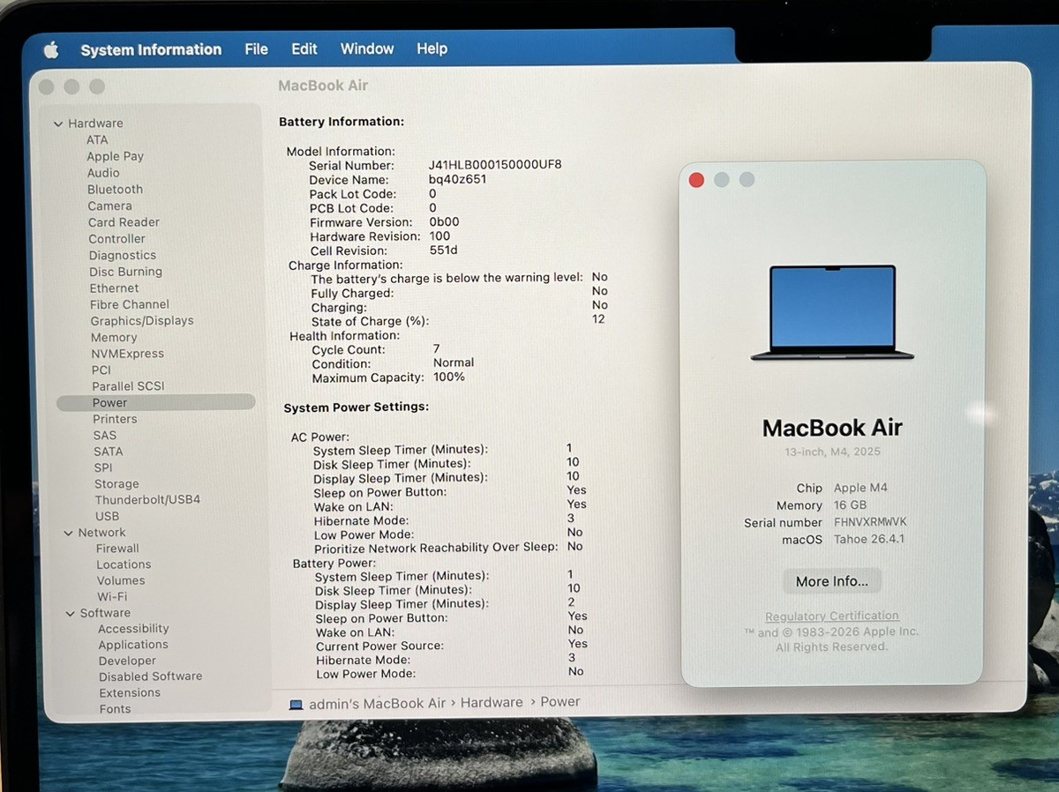The width and height of the screenshot is (1059, 792).
Task: Select Locations under Network
Action: pyautogui.click(x=124, y=565)
